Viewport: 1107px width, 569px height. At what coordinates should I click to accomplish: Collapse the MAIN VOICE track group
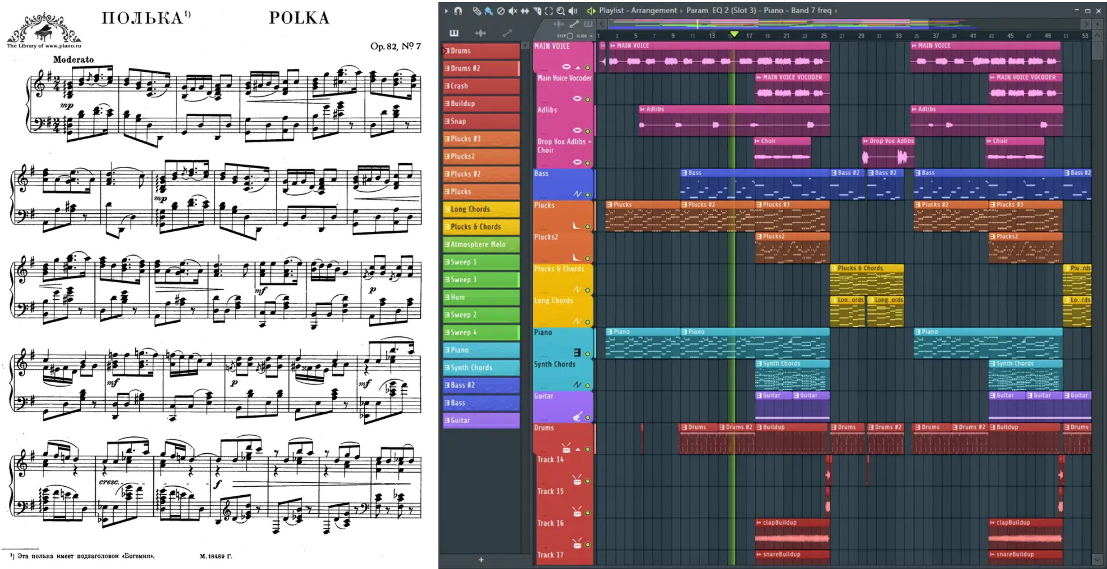click(578, 67)
